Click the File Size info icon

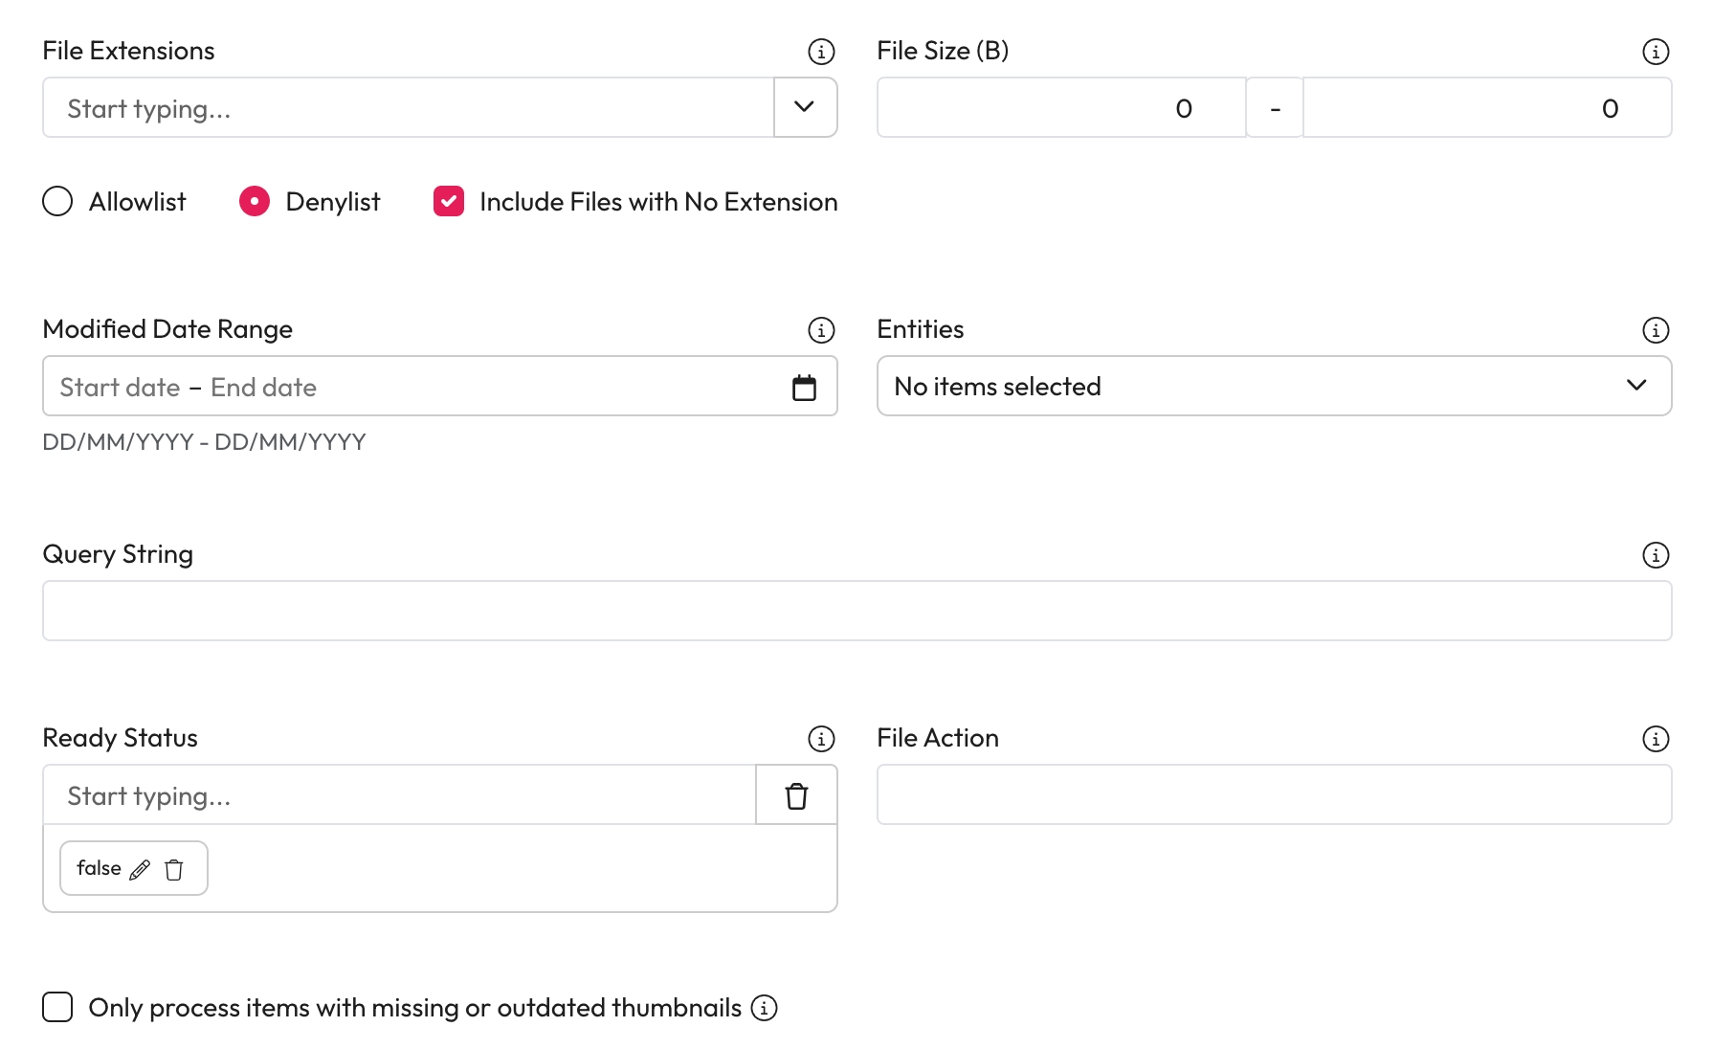pos(1656,52)
